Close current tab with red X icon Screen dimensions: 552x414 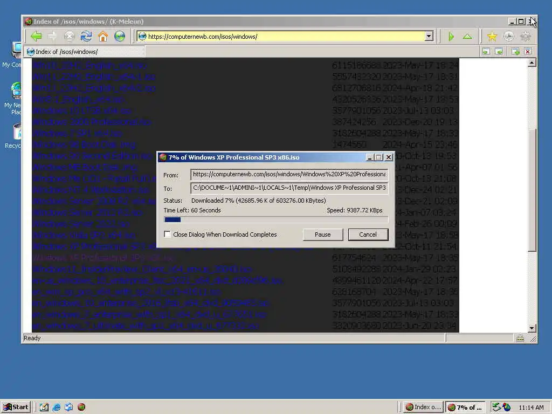point(528,51)
